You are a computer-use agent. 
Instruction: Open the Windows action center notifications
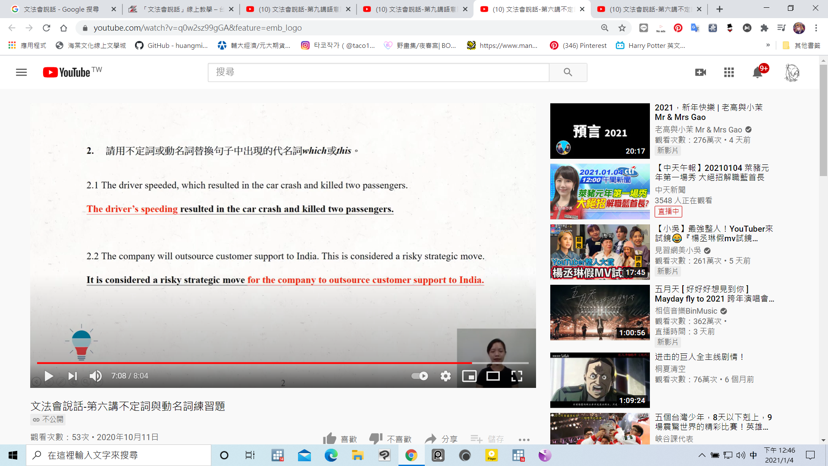click(810, 455)
